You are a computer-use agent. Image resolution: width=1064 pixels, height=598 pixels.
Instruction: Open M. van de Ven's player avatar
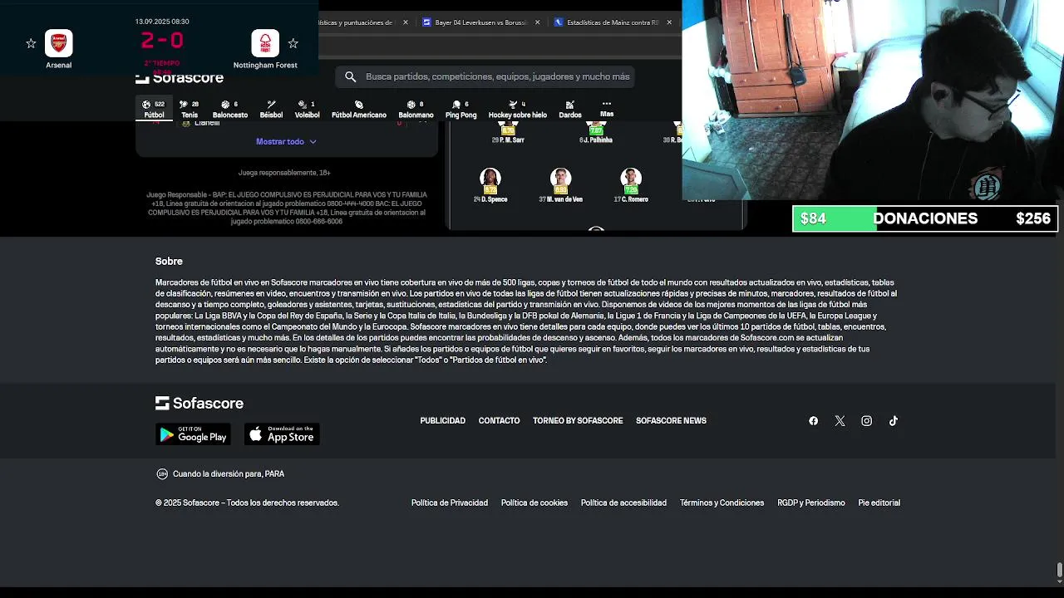(x=560, y=179)
